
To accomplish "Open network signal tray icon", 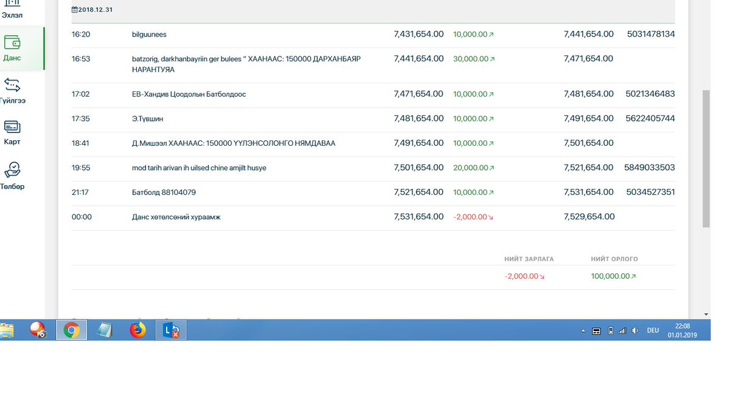I will [622, 331].
